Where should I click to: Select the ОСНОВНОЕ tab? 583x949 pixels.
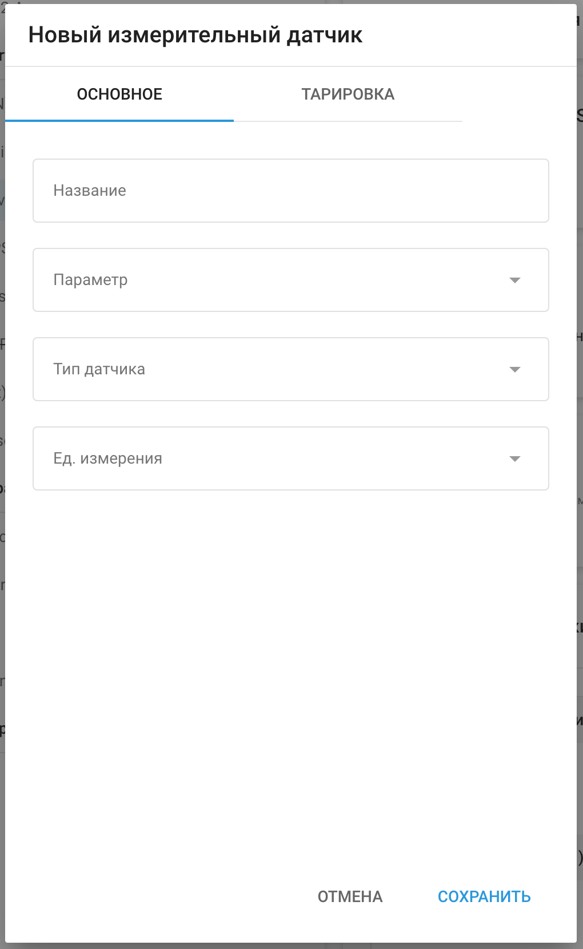pos(119,94)
